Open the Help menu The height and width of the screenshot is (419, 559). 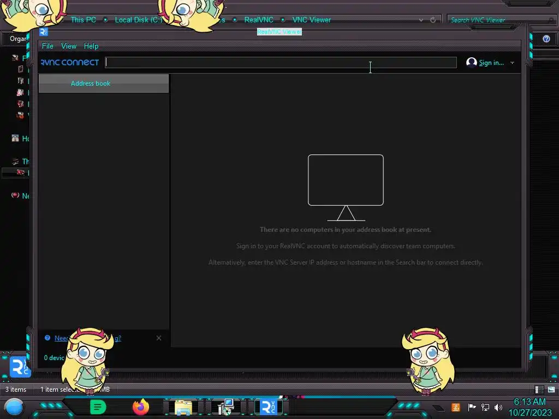91,46
